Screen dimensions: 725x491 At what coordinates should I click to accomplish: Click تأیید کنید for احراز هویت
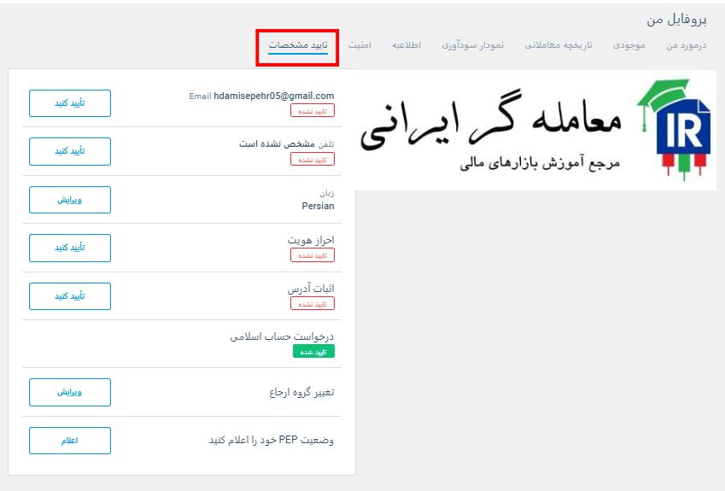pyautogui.click(x=70, y=248)
